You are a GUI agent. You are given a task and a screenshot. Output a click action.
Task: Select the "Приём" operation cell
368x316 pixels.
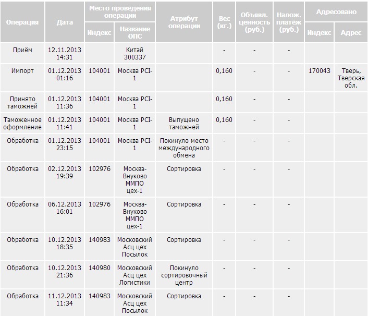pos(22,50)
